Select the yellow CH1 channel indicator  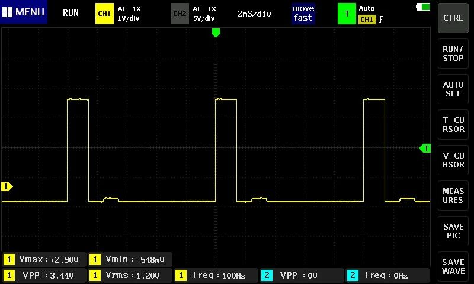104,14
